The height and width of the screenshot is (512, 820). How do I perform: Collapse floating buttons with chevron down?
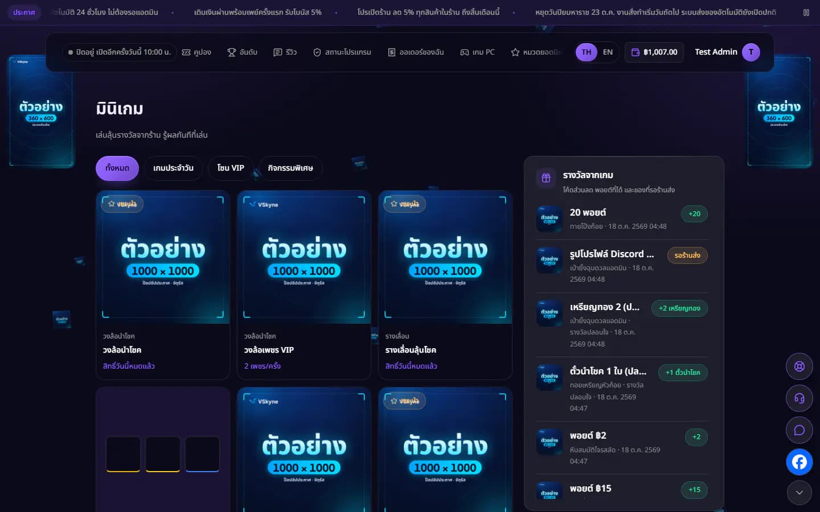click(x=799, y=493)
